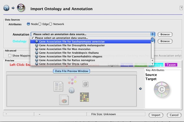Click the magenta Taxon legend swatch
Screen dimensions: 184x122
(x=171, y=65)
